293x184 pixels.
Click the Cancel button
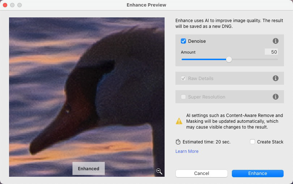[x=201, y=173]
